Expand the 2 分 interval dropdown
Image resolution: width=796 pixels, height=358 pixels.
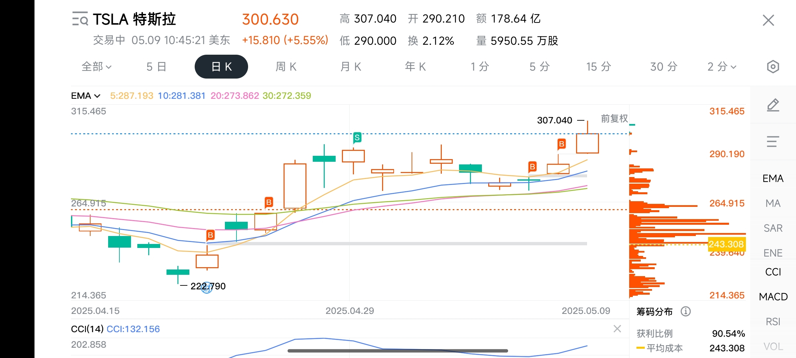click(722, 67)
